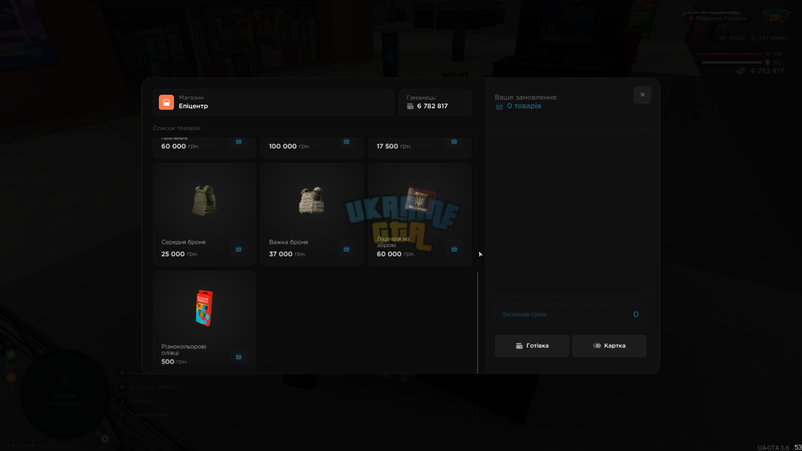Pay with Картка button

point(609,346)
